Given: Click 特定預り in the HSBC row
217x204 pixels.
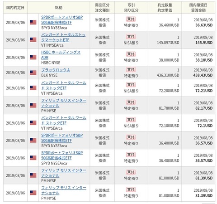Looking at the screenshot, I should coord(131,60).
